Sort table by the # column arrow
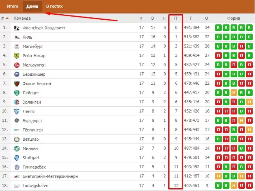The height and width of the screenshot is (191, 255). 7,18
